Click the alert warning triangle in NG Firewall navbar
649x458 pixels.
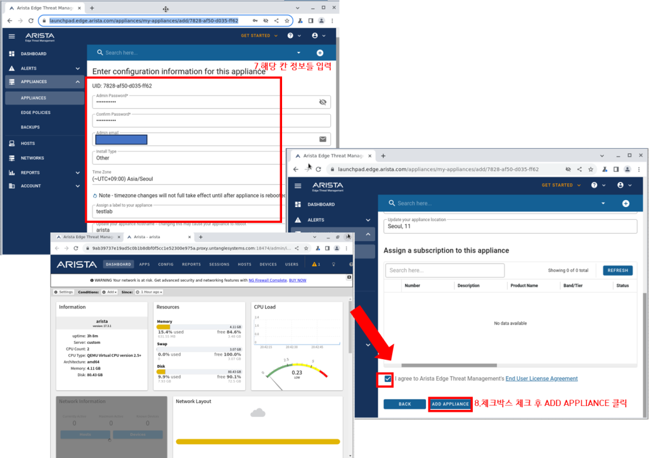[314, 264]
